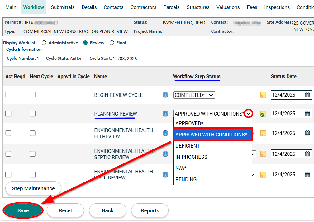Click info icon beside PLANNING REVIEW
Screen dimensions: 314x222
click(x=165, y=114)
